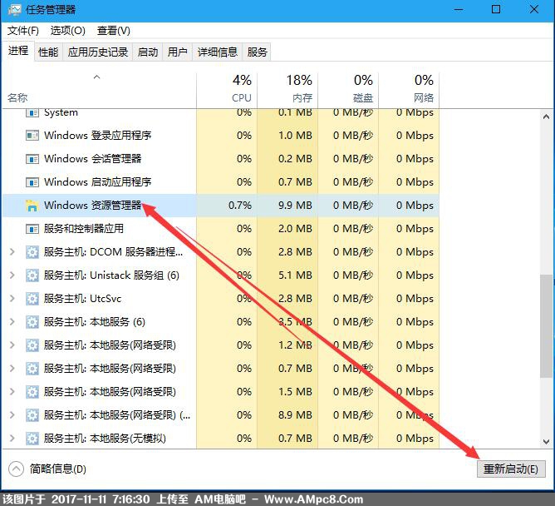Click the gear icon of the 8.9 MB service host
The width and height of the screenshot is (555, 506).
(x=32, y=415)
